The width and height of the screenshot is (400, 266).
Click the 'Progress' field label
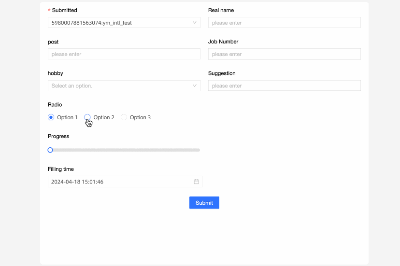tap(58, 136)
